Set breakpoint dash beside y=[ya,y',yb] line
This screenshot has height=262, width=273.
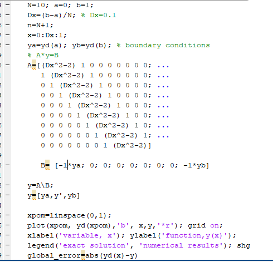point(7,195)
